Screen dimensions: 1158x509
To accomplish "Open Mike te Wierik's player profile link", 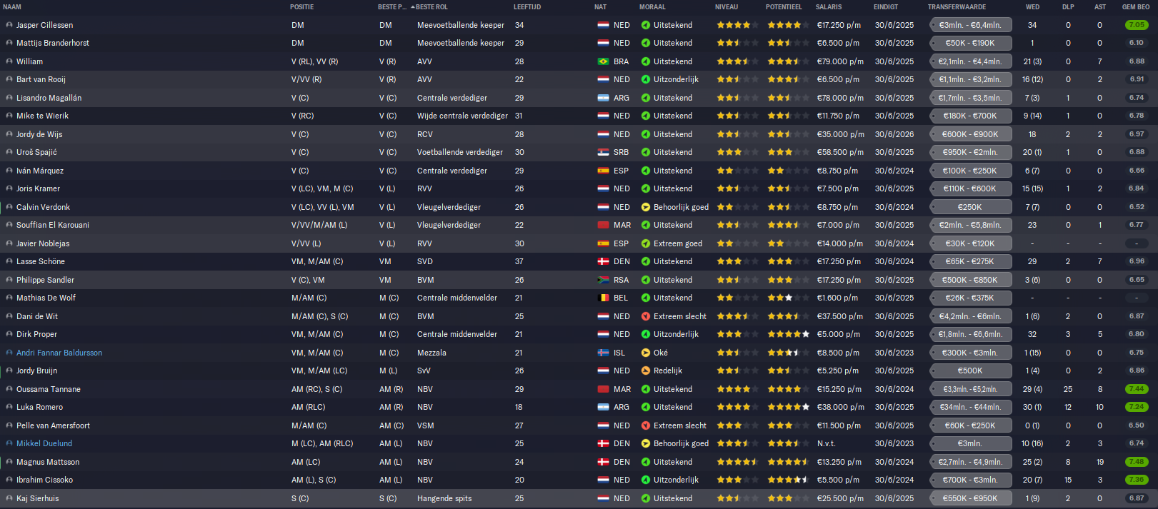I will [43, 116].
